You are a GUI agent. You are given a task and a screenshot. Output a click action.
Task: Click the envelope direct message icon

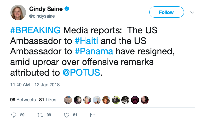[x=93, y=115]
